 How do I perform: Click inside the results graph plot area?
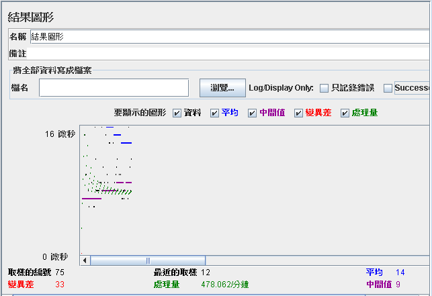click(255, 190)
